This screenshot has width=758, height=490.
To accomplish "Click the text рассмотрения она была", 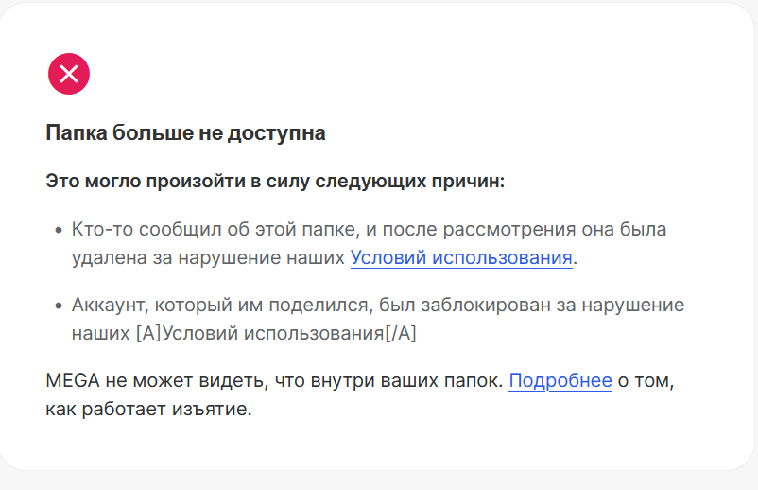I will pos(555,229).
